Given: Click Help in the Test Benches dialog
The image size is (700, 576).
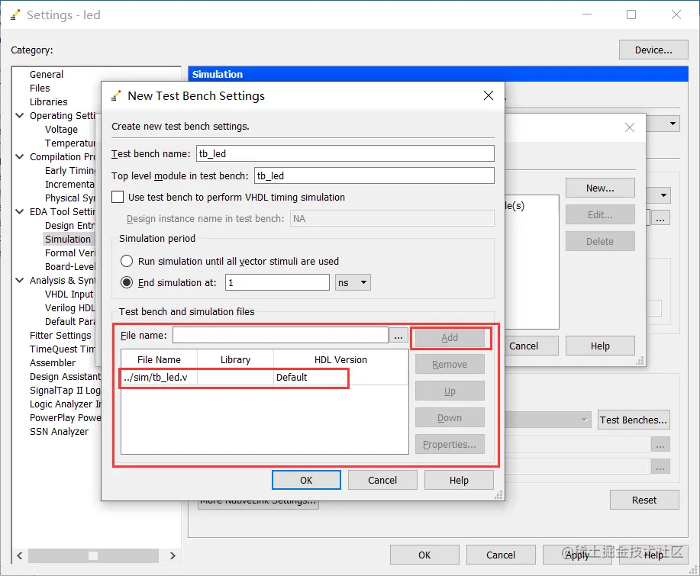Looking at the screenshot, I should [600, 346].
